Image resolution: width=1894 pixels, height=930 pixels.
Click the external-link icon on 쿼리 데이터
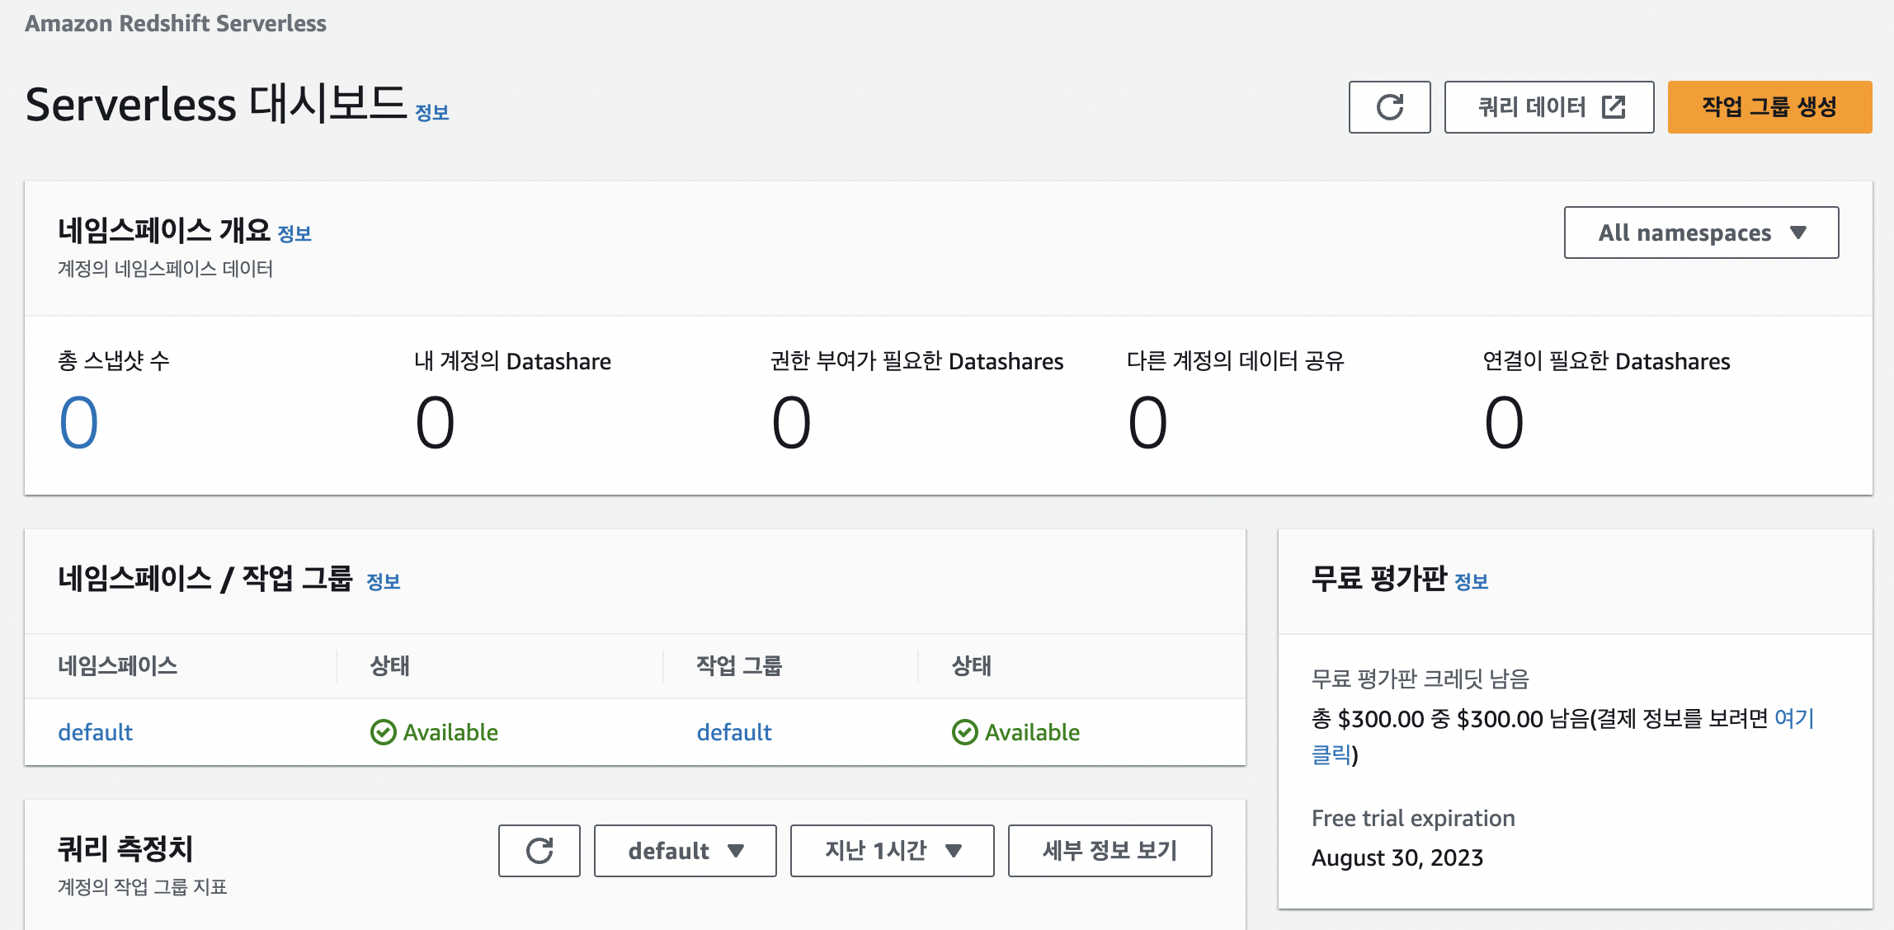tap(1614, 107)
